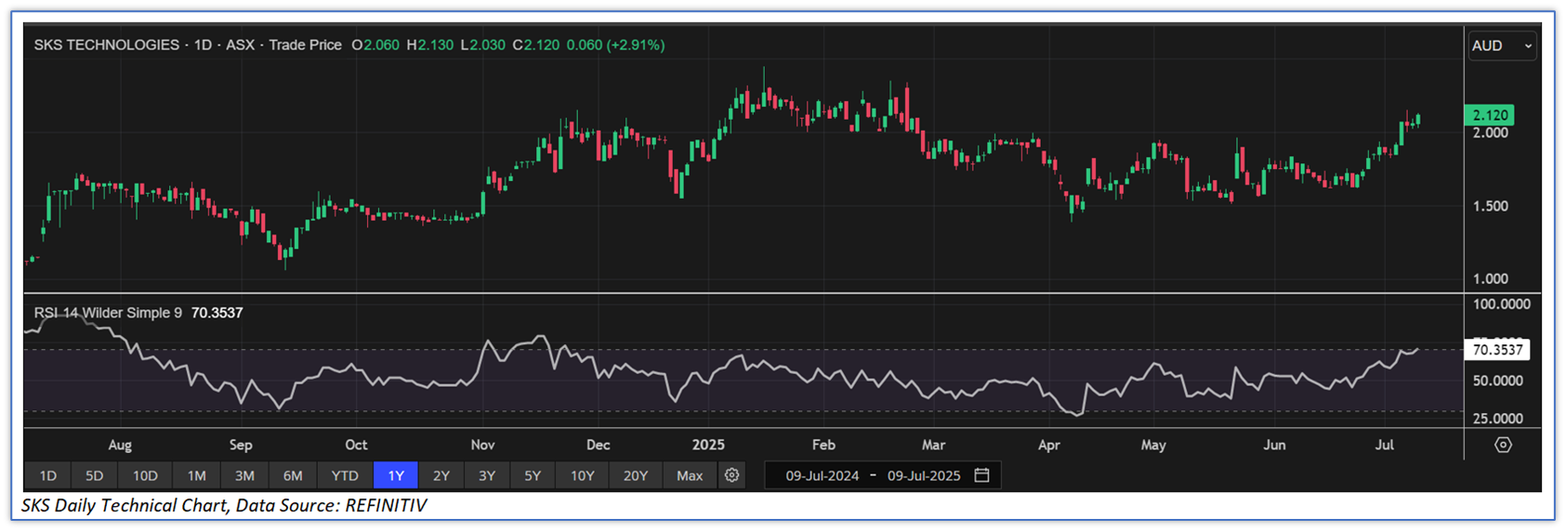
Task: Open axis settings icon at bottom-right corner
Action: pyautogui.click(x=1502, y=445)
